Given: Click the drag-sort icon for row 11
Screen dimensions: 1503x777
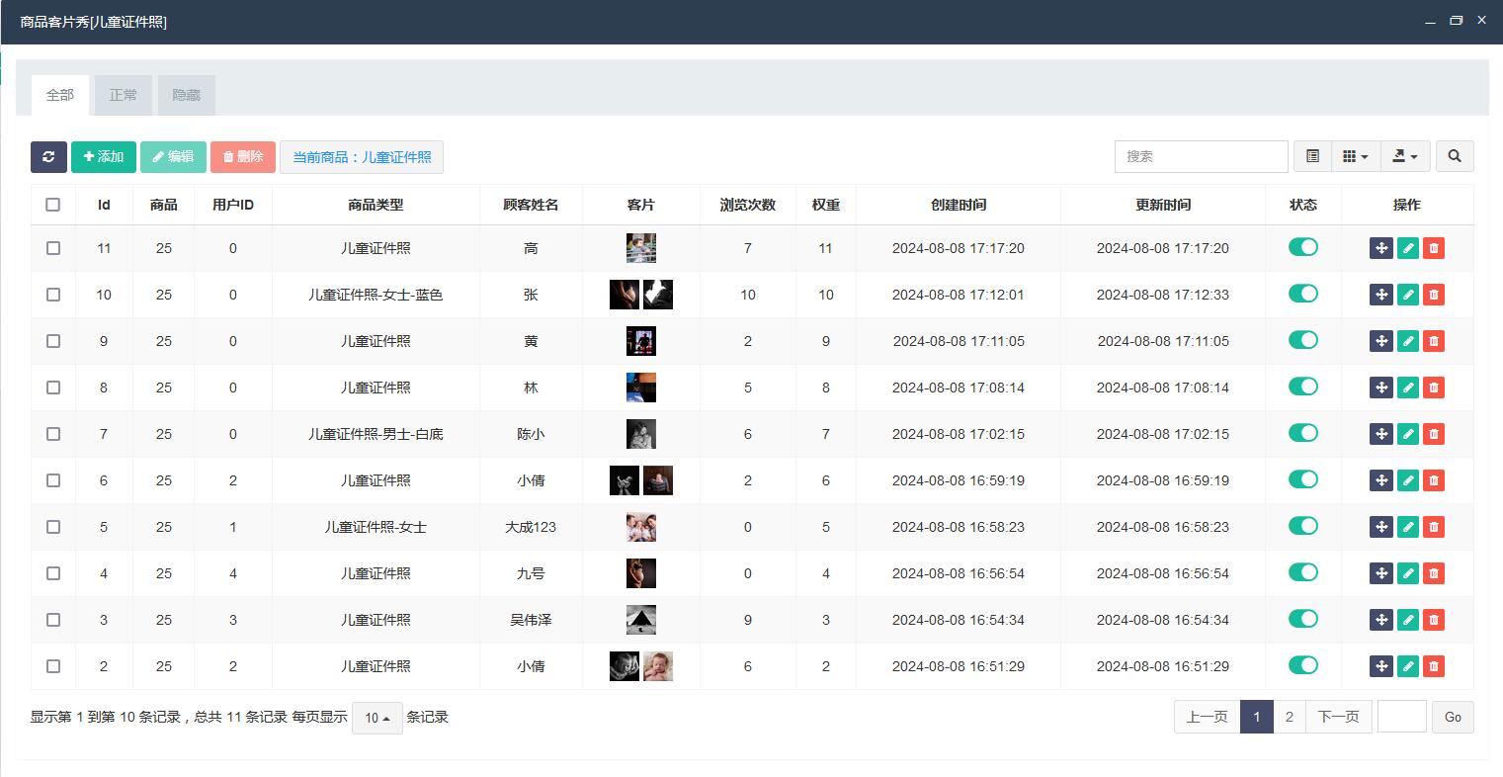Looking at the screenshot, I should (1380, 248).
